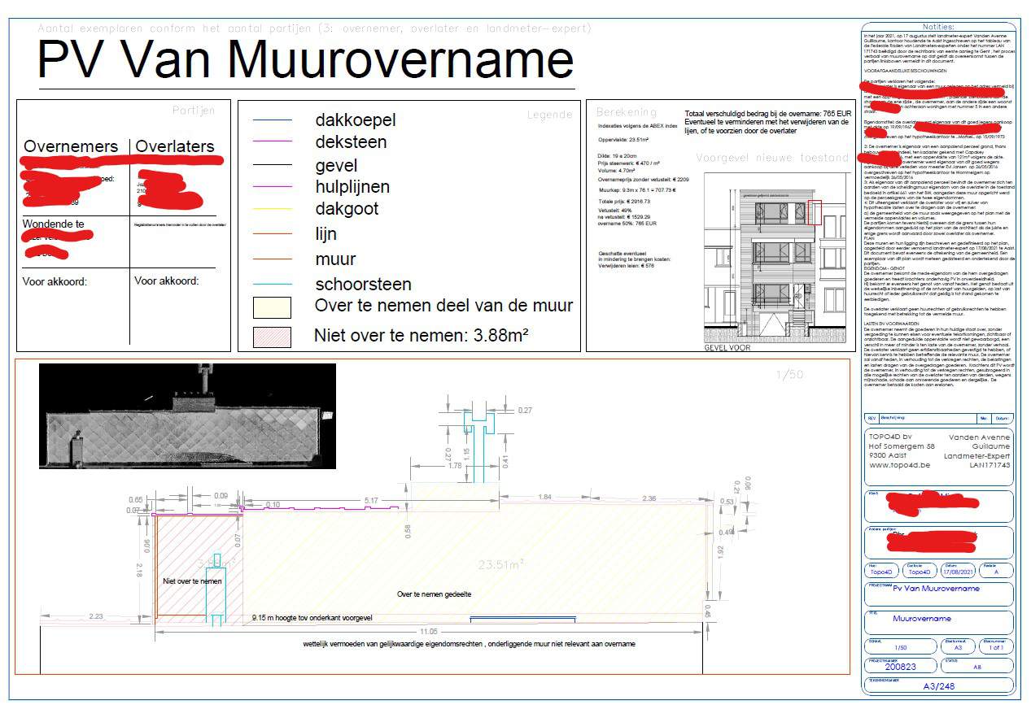This screenshot has height=709, width=1031.
Task: Select the red hatched 'Niet over te nemen' swatch
Action: [x=272, y=336]
